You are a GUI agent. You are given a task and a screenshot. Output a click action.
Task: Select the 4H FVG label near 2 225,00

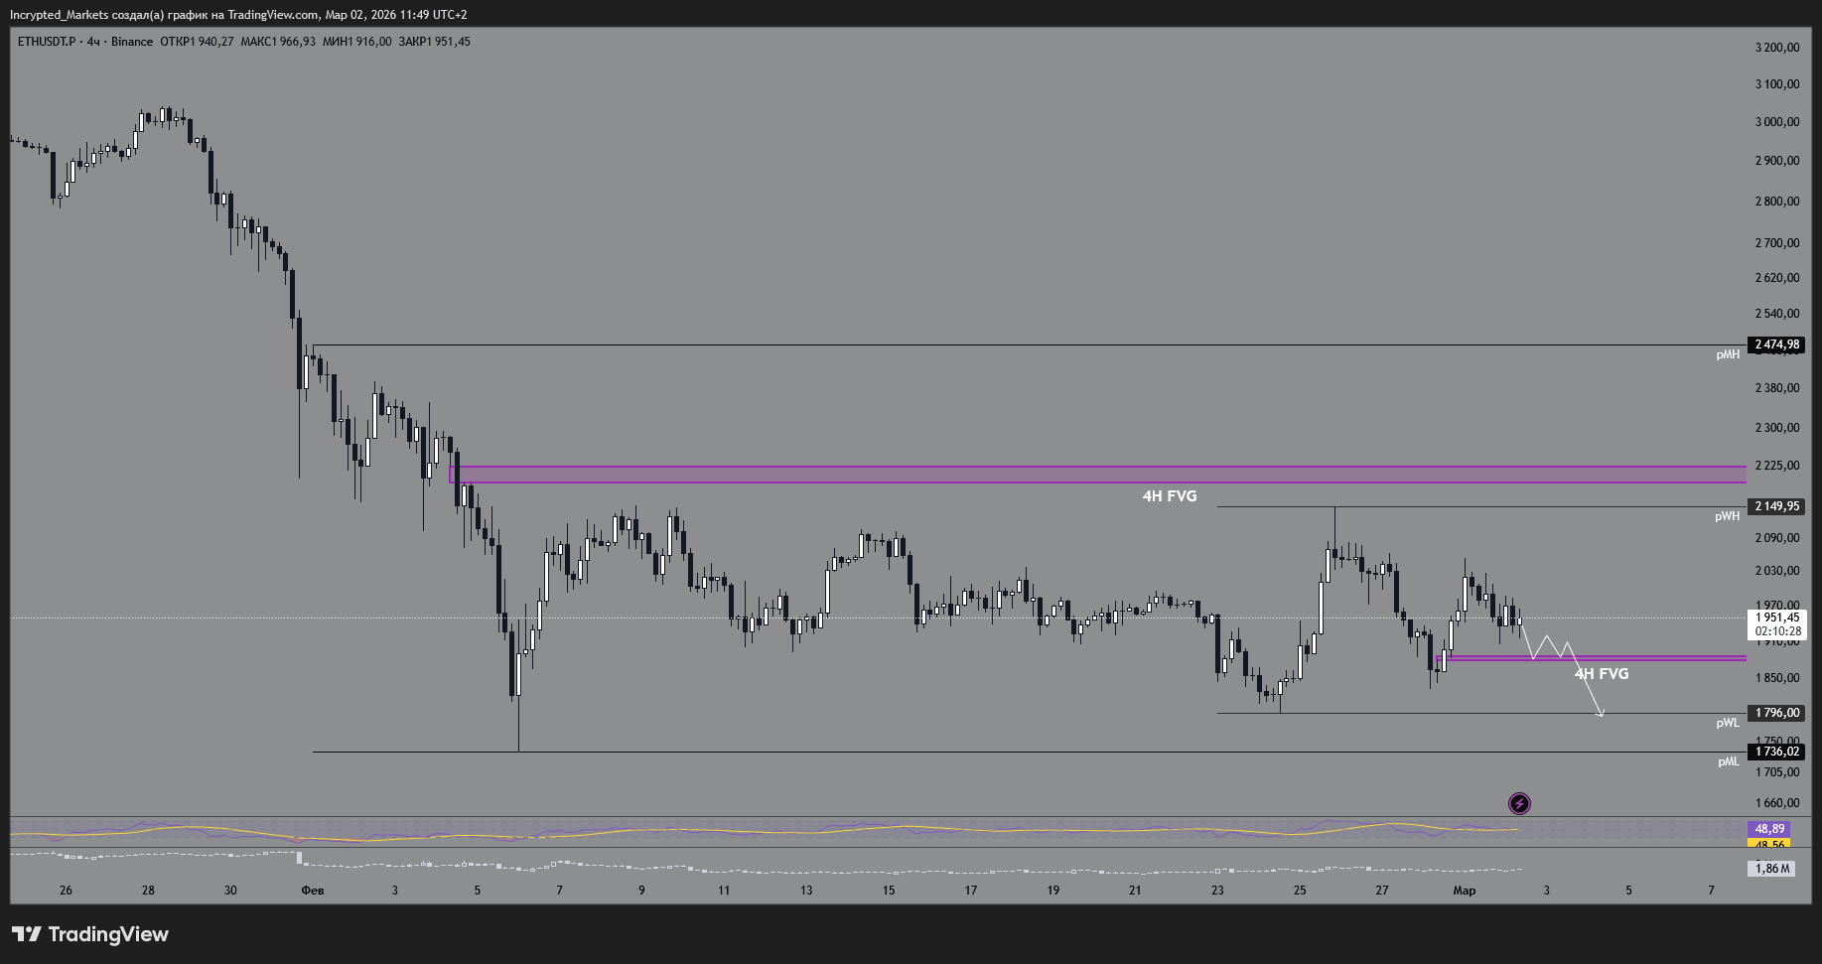click(x=1170, y=496)
